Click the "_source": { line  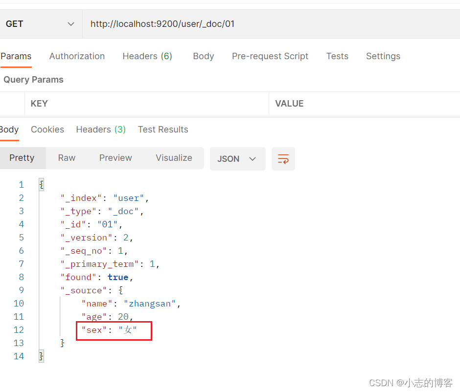click(x=92, y=290)
